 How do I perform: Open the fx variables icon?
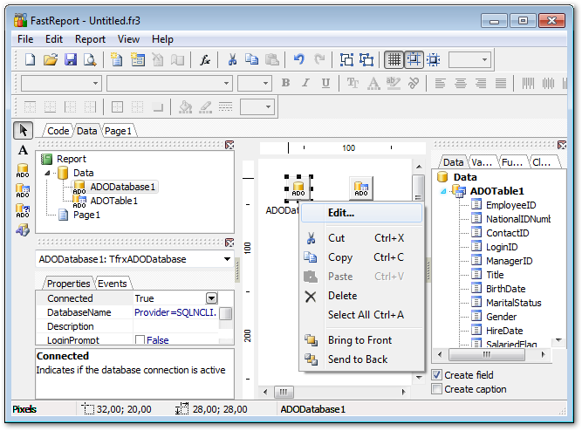pyautogui.click(x=204, y=59)
